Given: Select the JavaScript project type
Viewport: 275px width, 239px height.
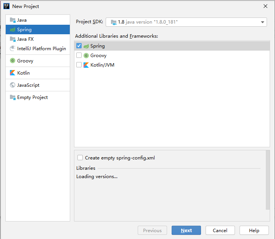Looking at the screenshot, I should tap(38, 85).
